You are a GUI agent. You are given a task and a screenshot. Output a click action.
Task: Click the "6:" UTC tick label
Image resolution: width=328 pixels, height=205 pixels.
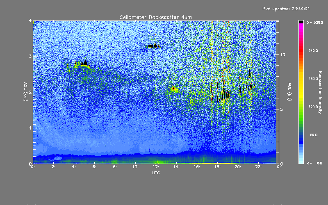(94, 167)
